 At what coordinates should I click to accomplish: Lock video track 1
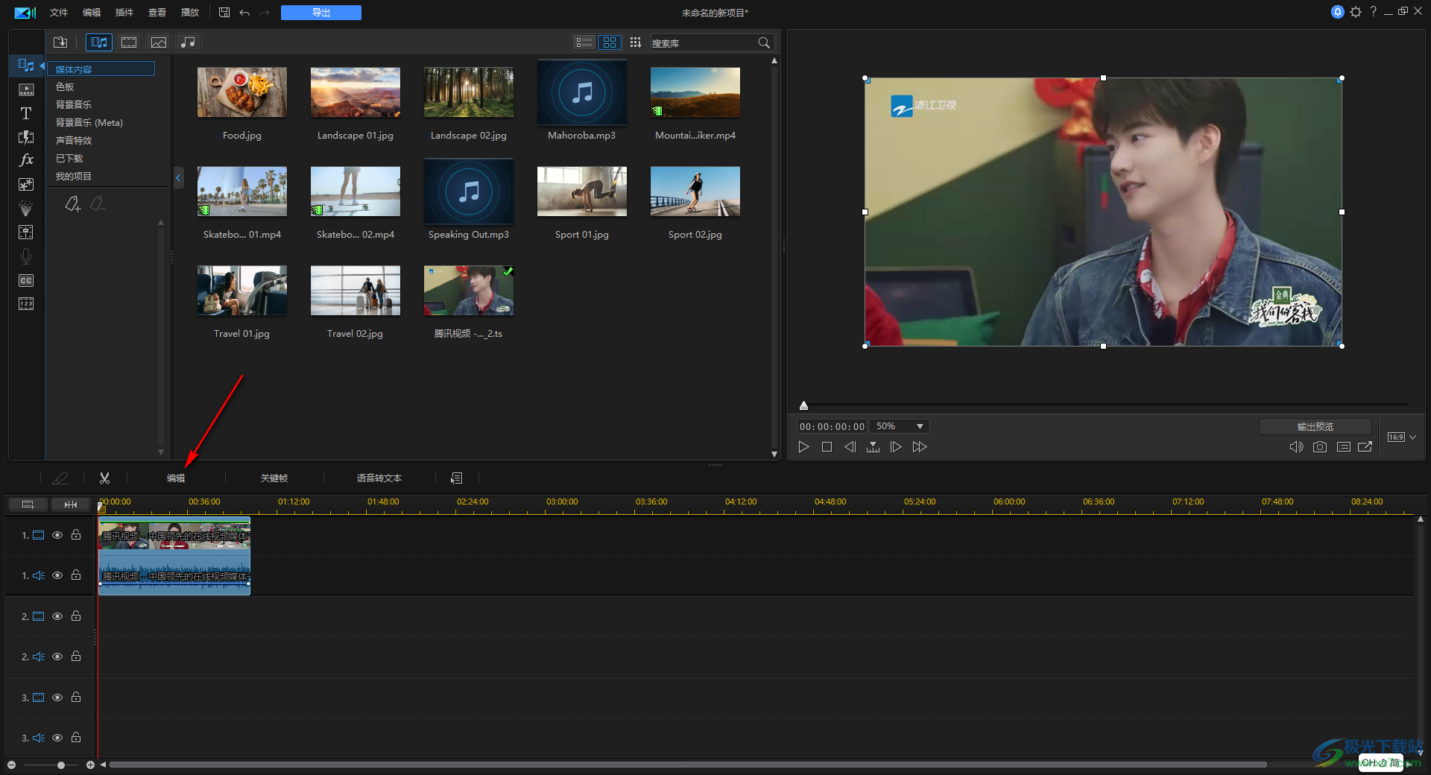pyautogui.click(x=76, y=534)
